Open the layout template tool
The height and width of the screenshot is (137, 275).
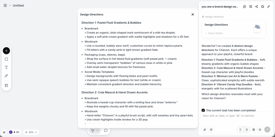coord(6,85)
